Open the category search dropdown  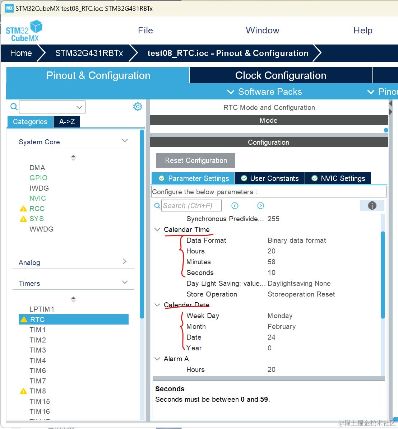point(79,107)
